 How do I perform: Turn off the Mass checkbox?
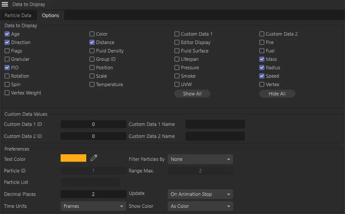pyautogui.click(x=262, y=59)
